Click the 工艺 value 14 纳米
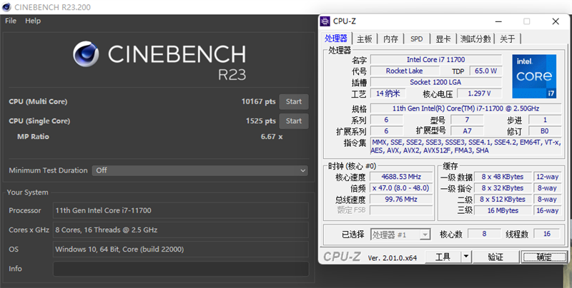The width and height of the screenshot is (572, 288). tap(388, 93)
